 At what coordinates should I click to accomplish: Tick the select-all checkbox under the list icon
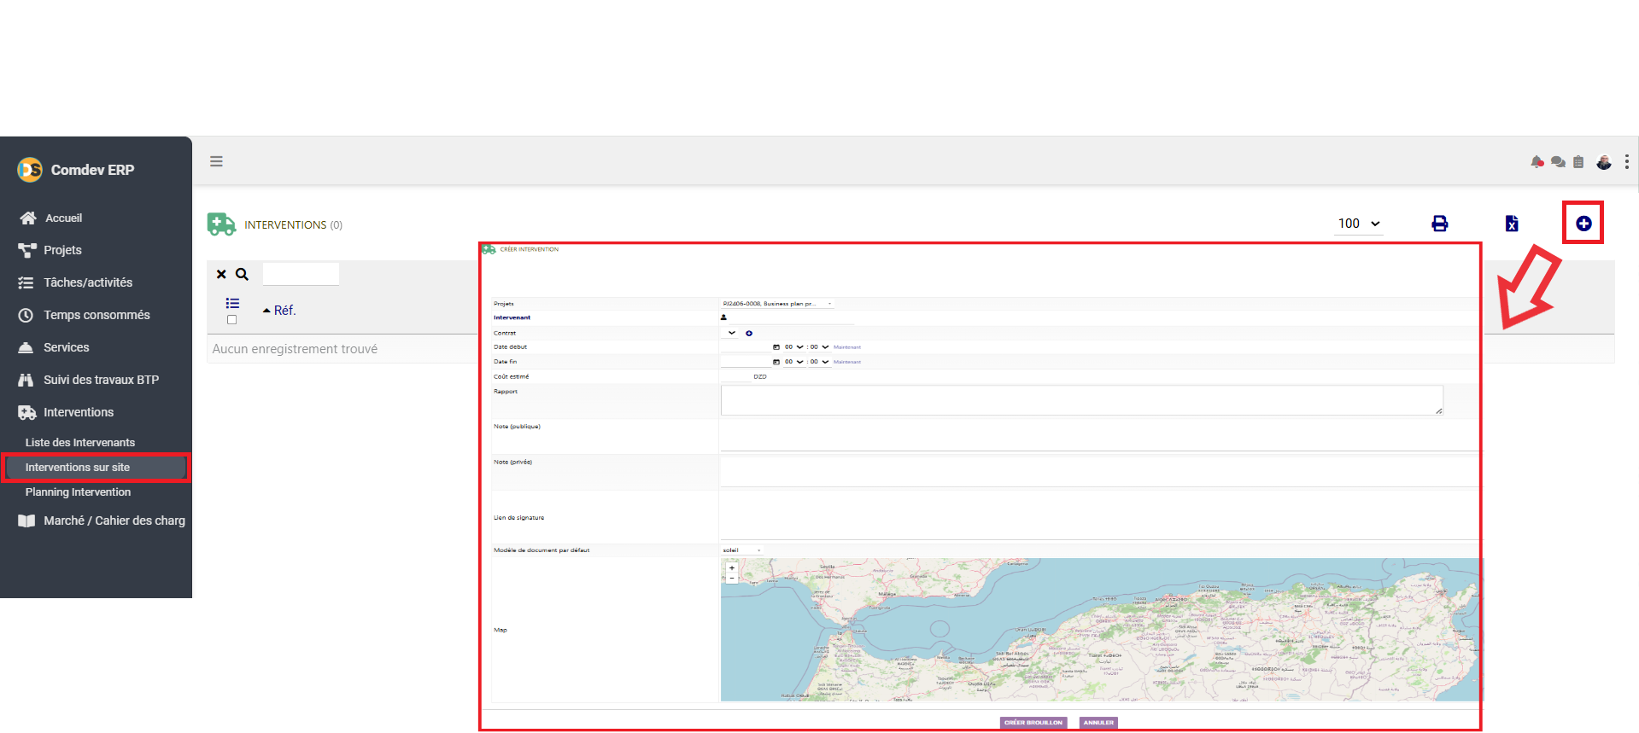click(231, 320)
